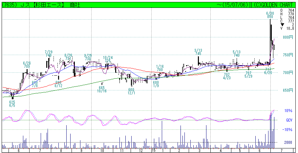Select the close value 'C 777'
Image resolution: width=298 pixels, height=153 pixels.
[x=287, y=21]
